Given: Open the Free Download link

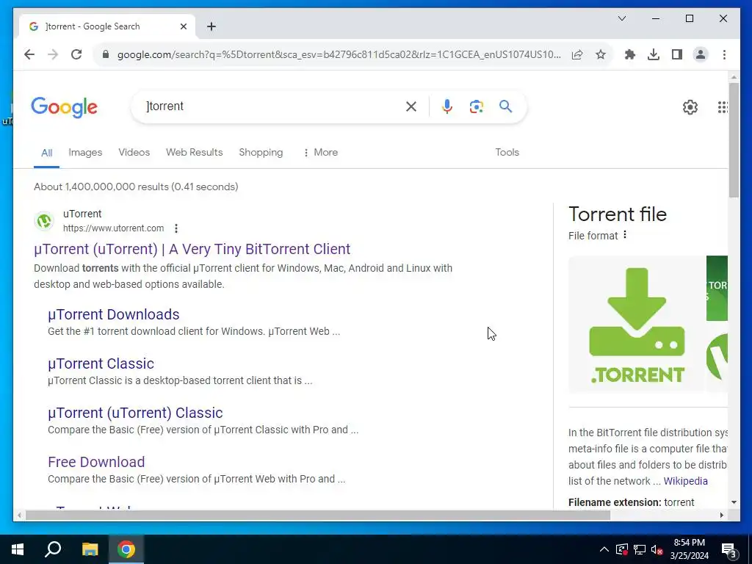Looking at the screenshot, I should click(96, 462).
